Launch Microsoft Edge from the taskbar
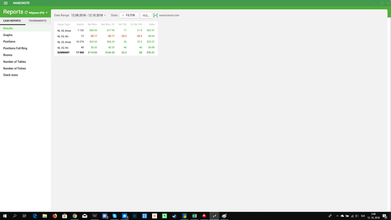This screenshot has width=391, height=220. coord(35,216)
